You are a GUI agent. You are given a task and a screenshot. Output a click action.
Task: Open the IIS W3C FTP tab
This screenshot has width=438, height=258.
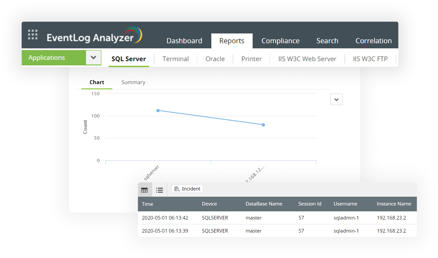370,59
